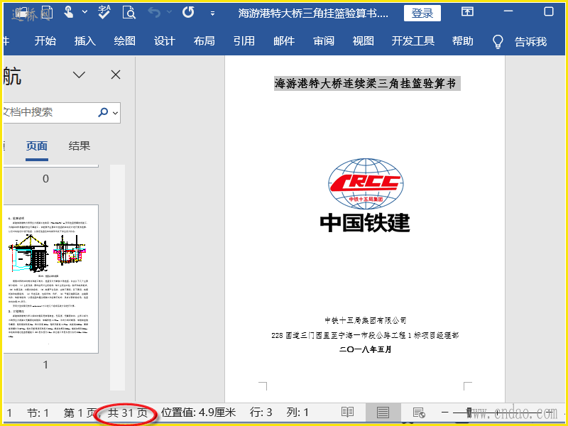Select the 帮助 ribbon tab
Screen dimensions: 568x426
tap(463, 41)
